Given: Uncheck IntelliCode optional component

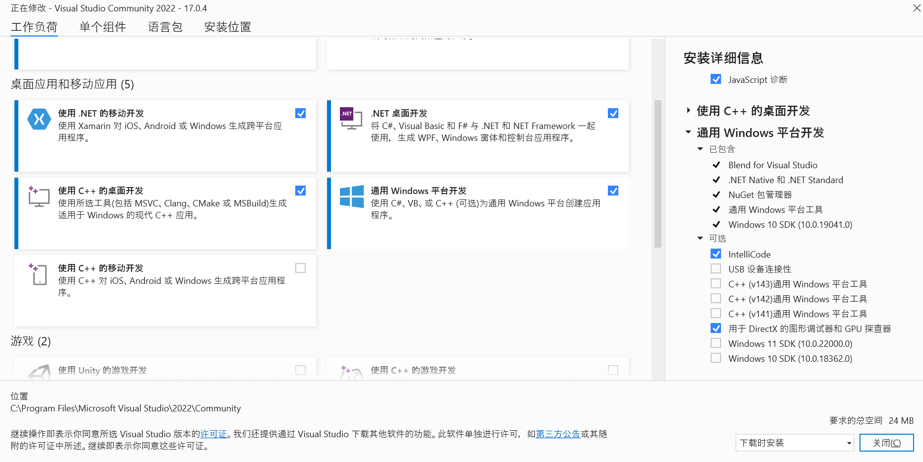Looking at the screenshot, I should tap(716, 254).
